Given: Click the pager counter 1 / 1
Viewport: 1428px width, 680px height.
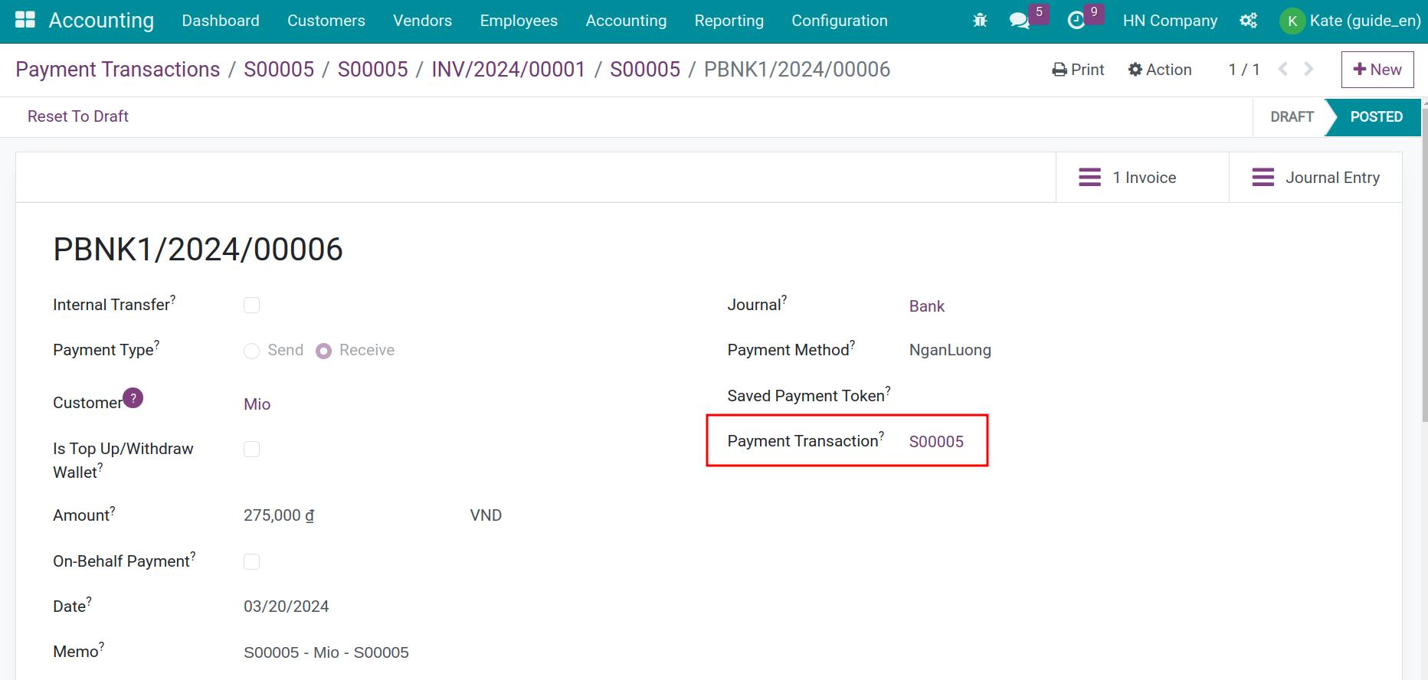Looking at the screenshot, I should tap(1244, 70).
